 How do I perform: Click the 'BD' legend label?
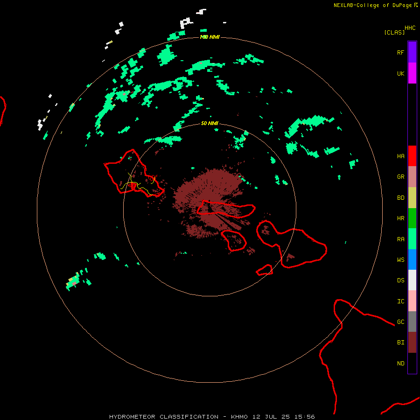click(x=400, y=198)
